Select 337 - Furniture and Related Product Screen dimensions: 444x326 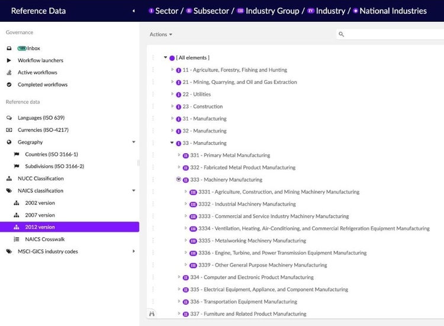click(248, 314)
